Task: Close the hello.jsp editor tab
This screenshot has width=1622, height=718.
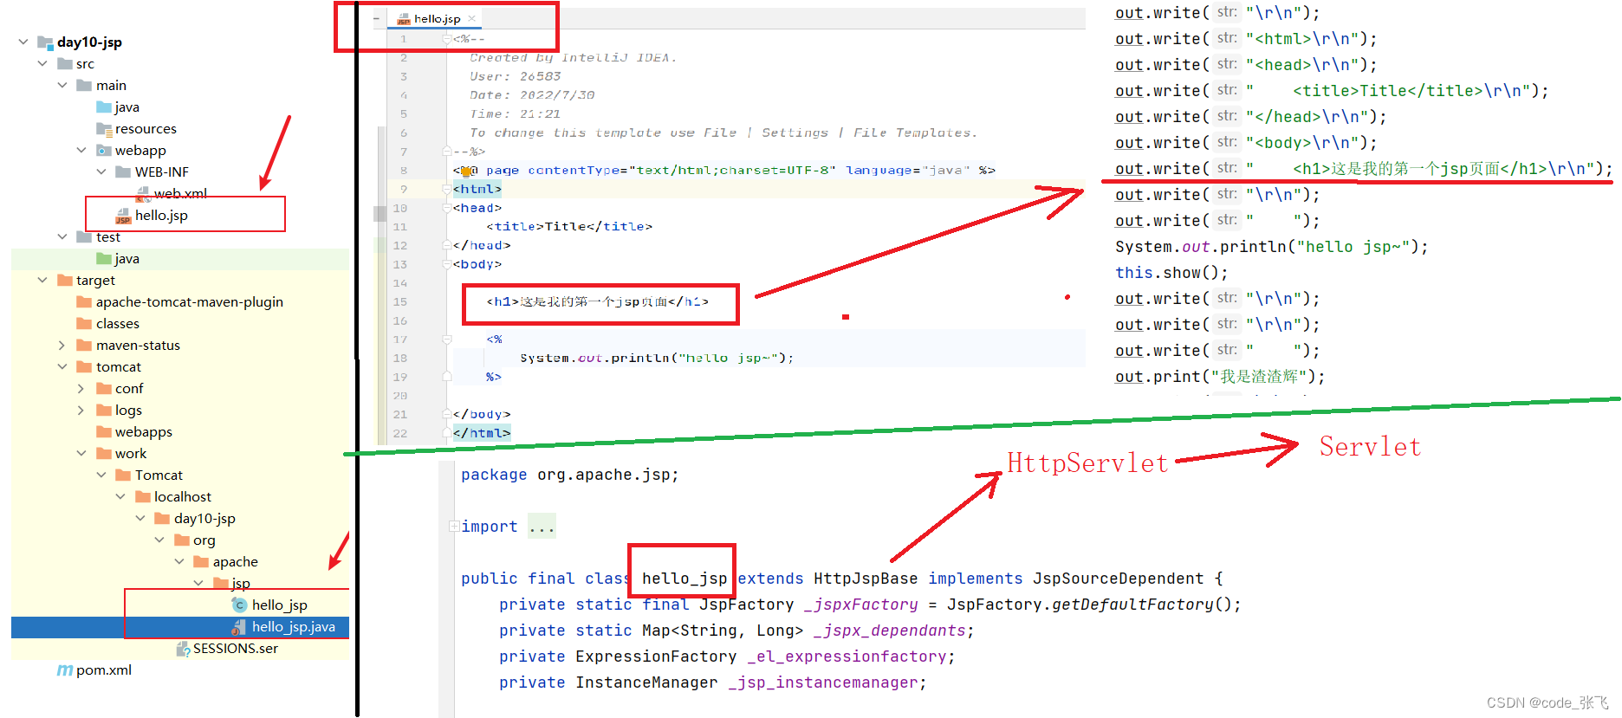Action: click(x=471, y=18)
